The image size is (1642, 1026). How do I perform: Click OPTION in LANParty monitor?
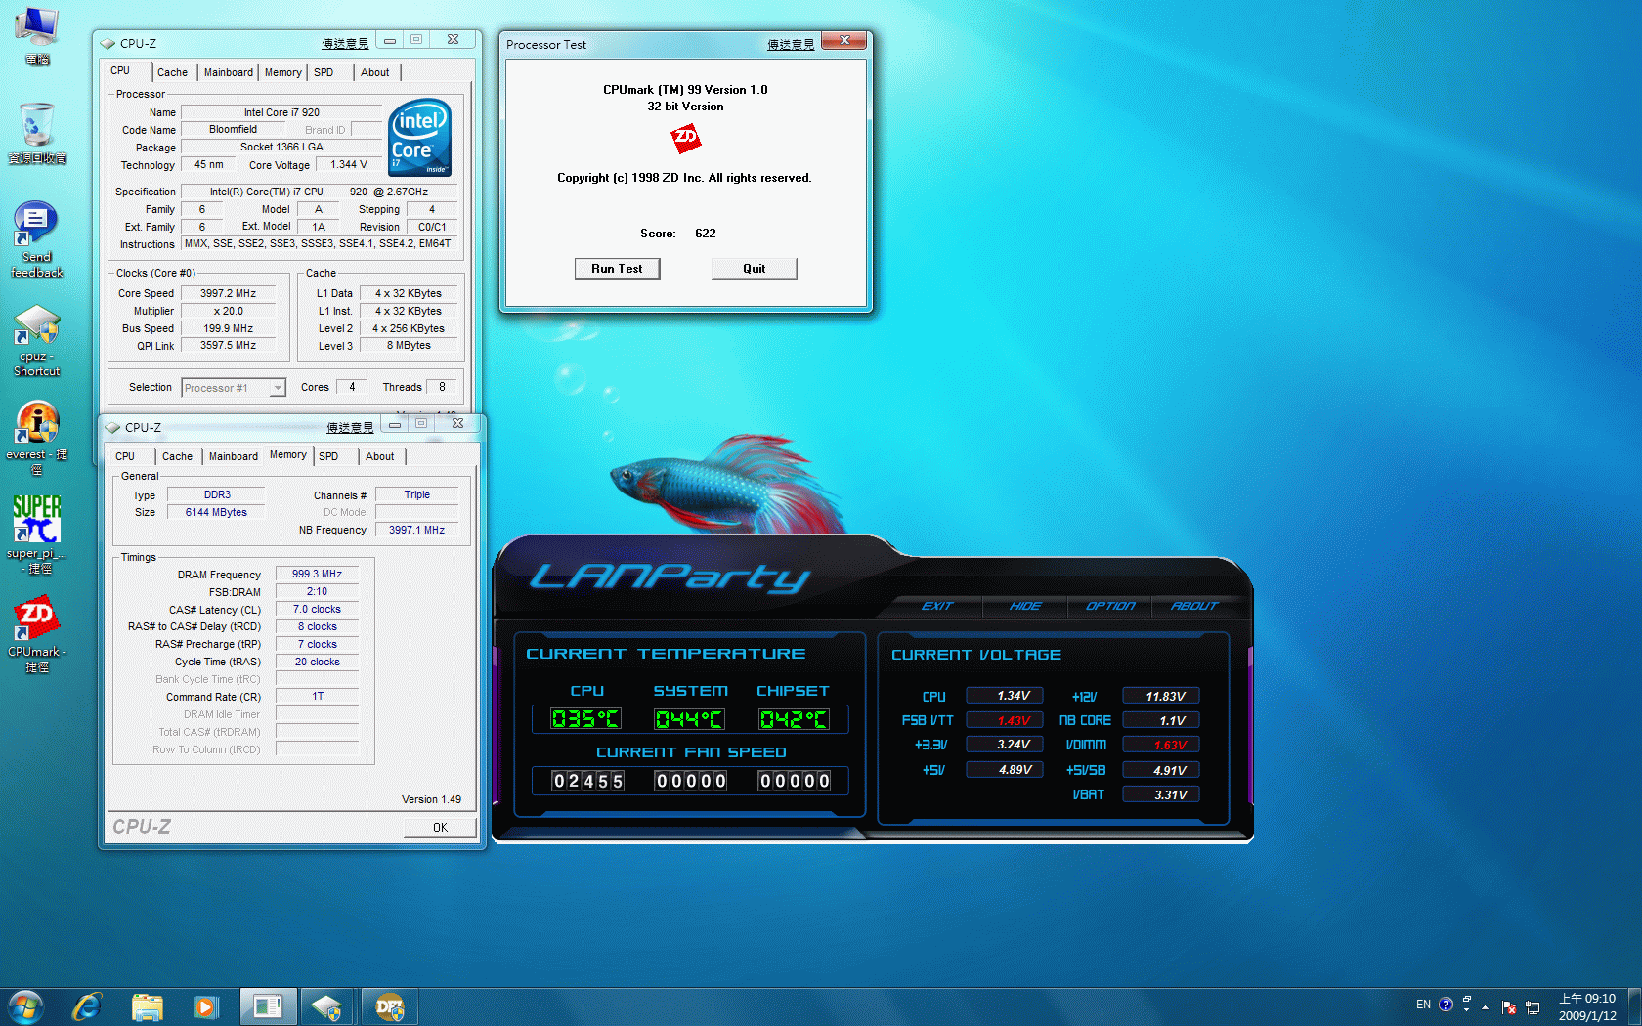pyautogui.click(x=1110, y=606)
